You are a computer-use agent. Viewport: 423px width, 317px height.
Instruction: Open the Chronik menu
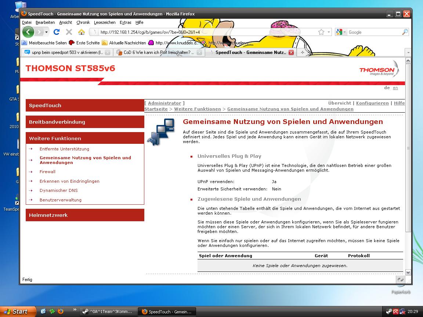coord(83,22)
